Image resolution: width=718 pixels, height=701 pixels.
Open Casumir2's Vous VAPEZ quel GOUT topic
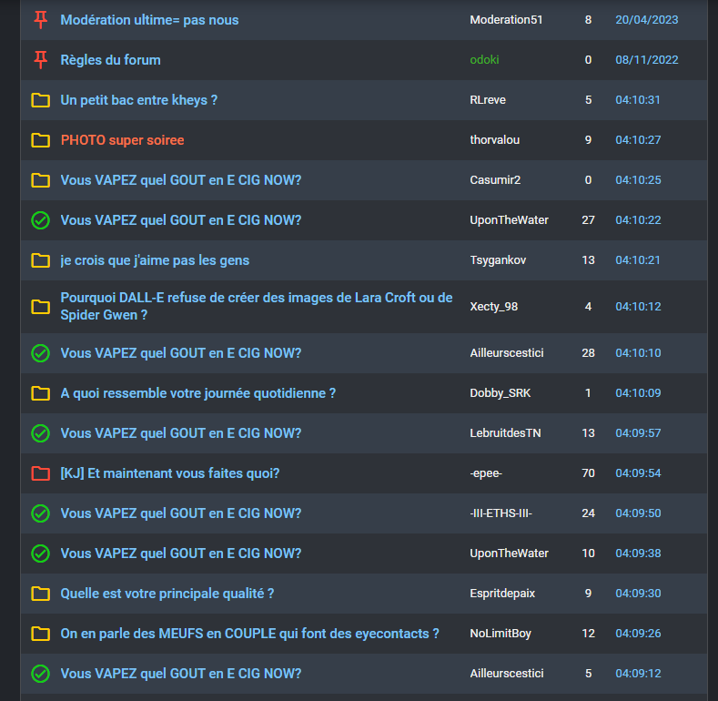(x=181, y=180)
